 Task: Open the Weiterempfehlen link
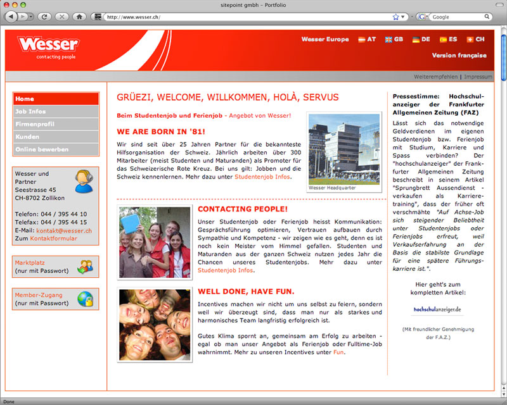point(435,77)
